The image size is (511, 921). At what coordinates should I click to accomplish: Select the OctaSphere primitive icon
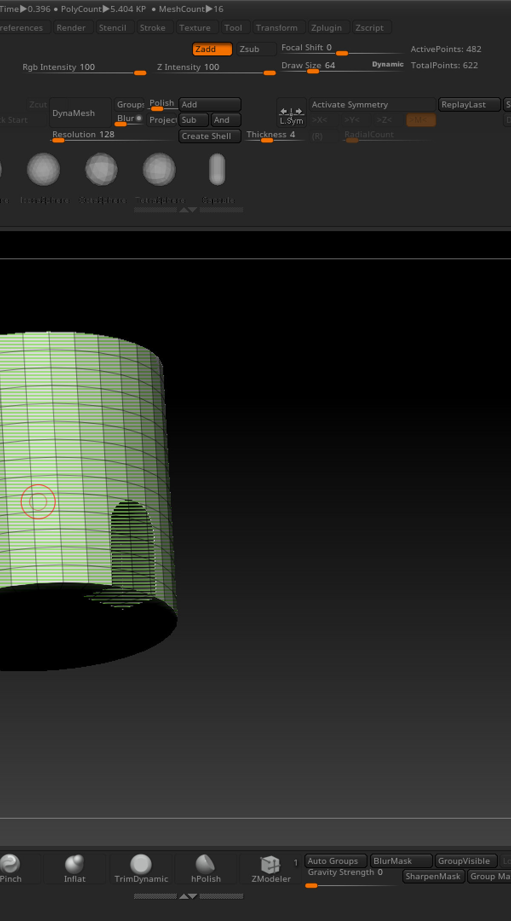point(101,170)
